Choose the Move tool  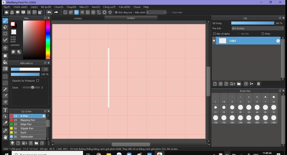click(x=5, y=48)
